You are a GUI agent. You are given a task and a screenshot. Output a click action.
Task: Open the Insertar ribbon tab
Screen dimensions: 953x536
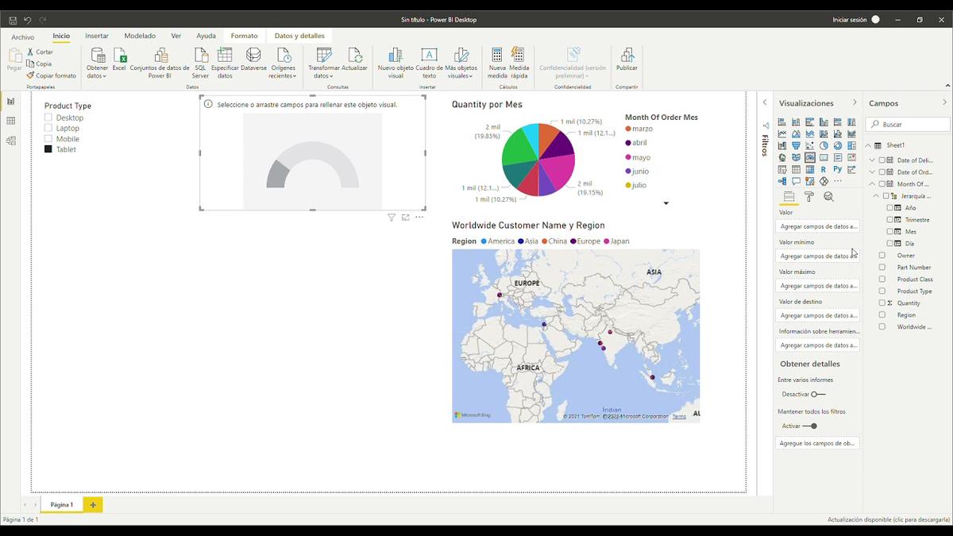coord(96,36)
